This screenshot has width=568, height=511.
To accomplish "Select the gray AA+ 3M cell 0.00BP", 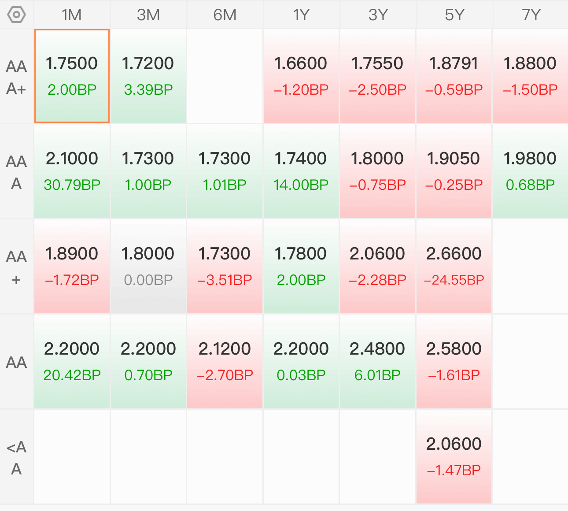I will click(x=148, y=267).
